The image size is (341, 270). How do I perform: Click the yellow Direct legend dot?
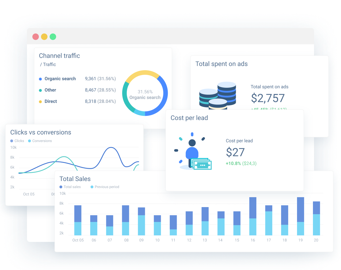click(40, 101)
